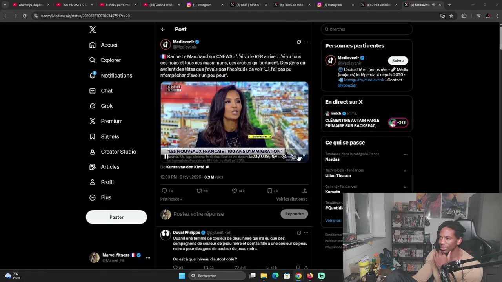
Task: Bookmark this page with the star icon
Action: coord(451,16)
